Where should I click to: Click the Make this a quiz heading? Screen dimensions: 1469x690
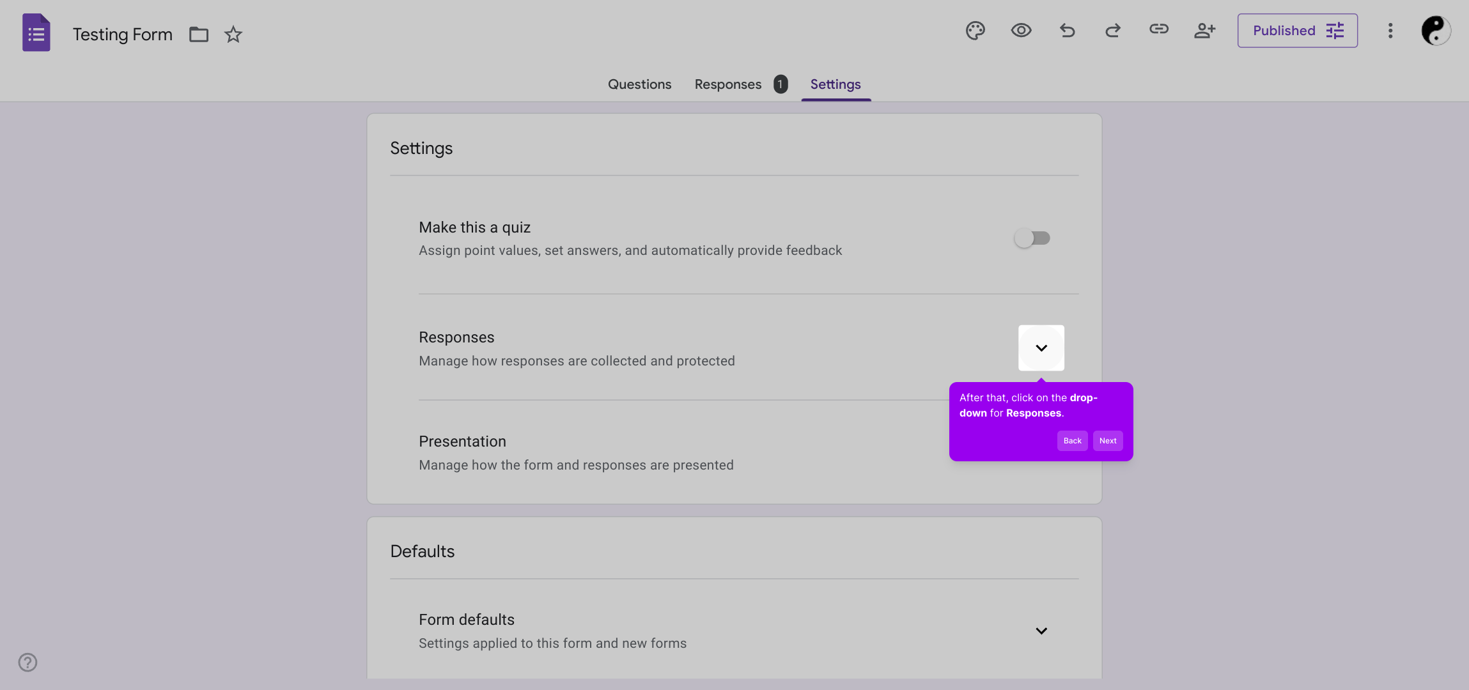(474, 227)
